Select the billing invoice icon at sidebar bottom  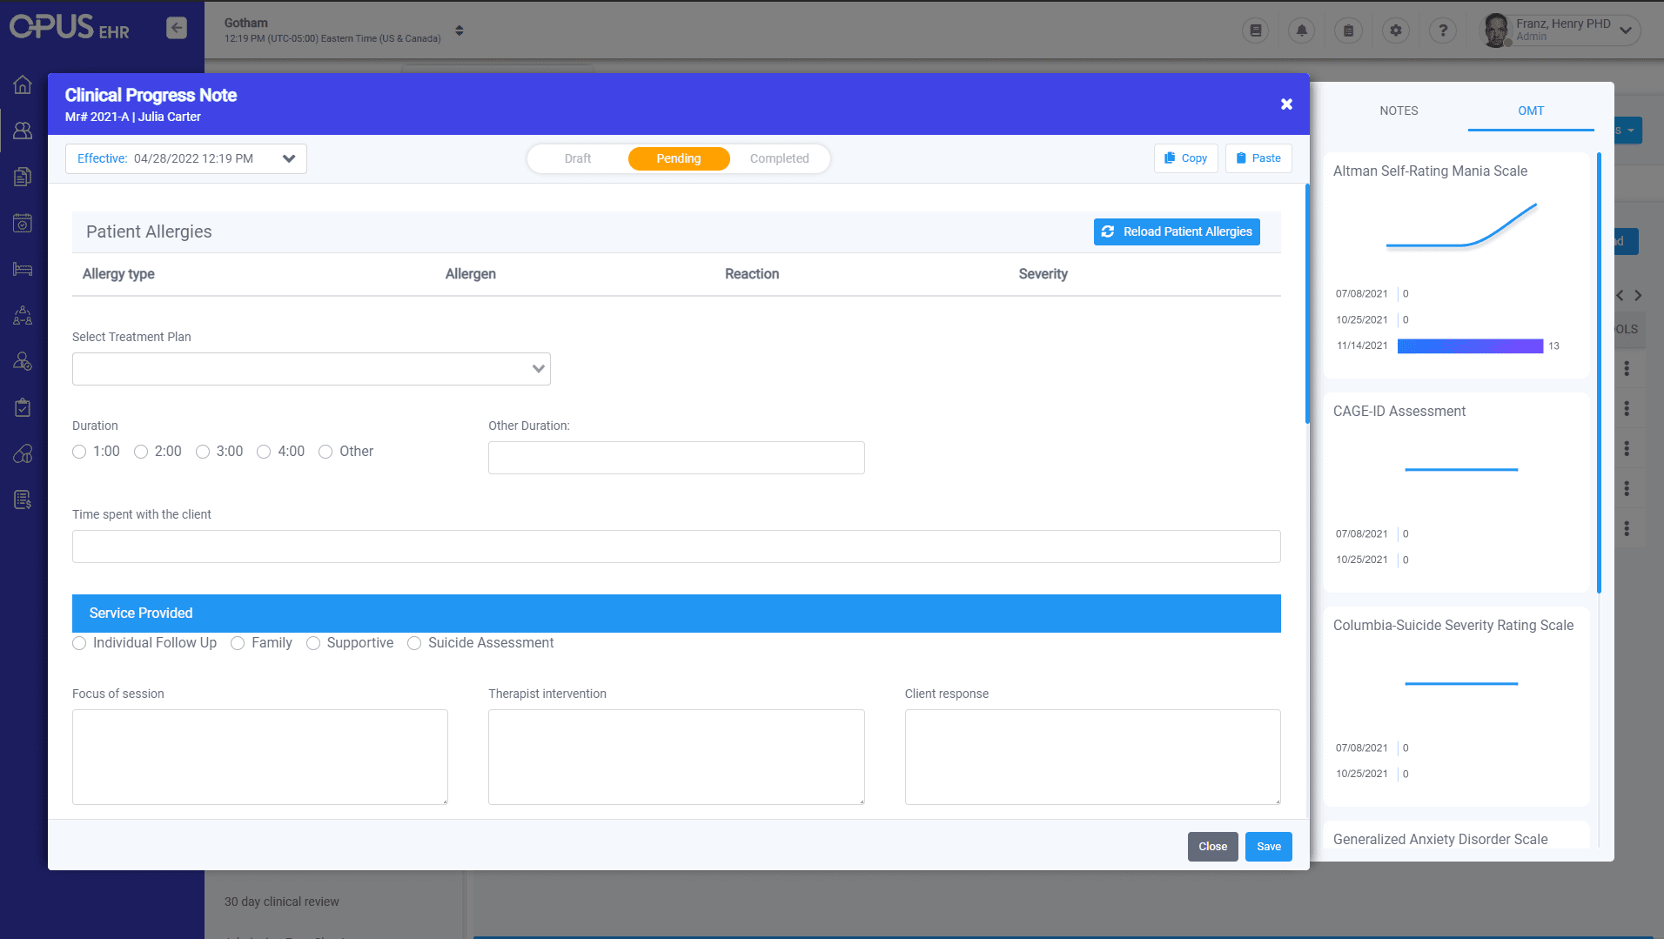23,499
